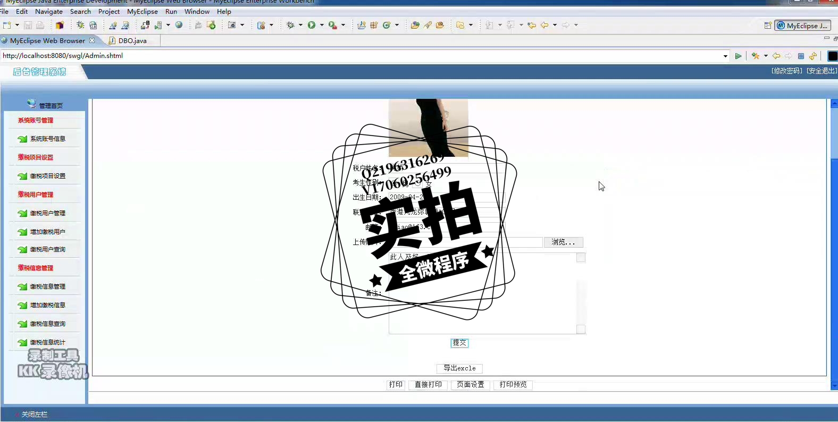Select the MyEclipse J... perspective button
The height and width of the screenshot is (422, 838).
(x=803, y=26)
